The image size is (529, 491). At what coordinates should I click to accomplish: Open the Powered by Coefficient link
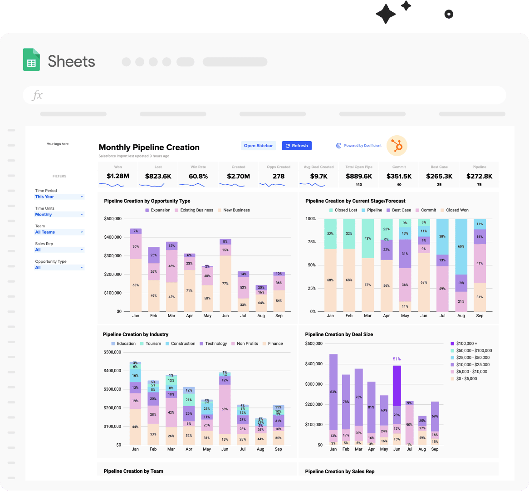point(362,146)
